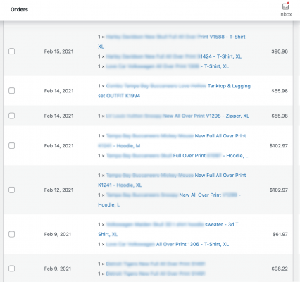This screenshot has height=282, width=300.
Task: Click the Feb 12, 2021 order date
Action: [58, 190]
